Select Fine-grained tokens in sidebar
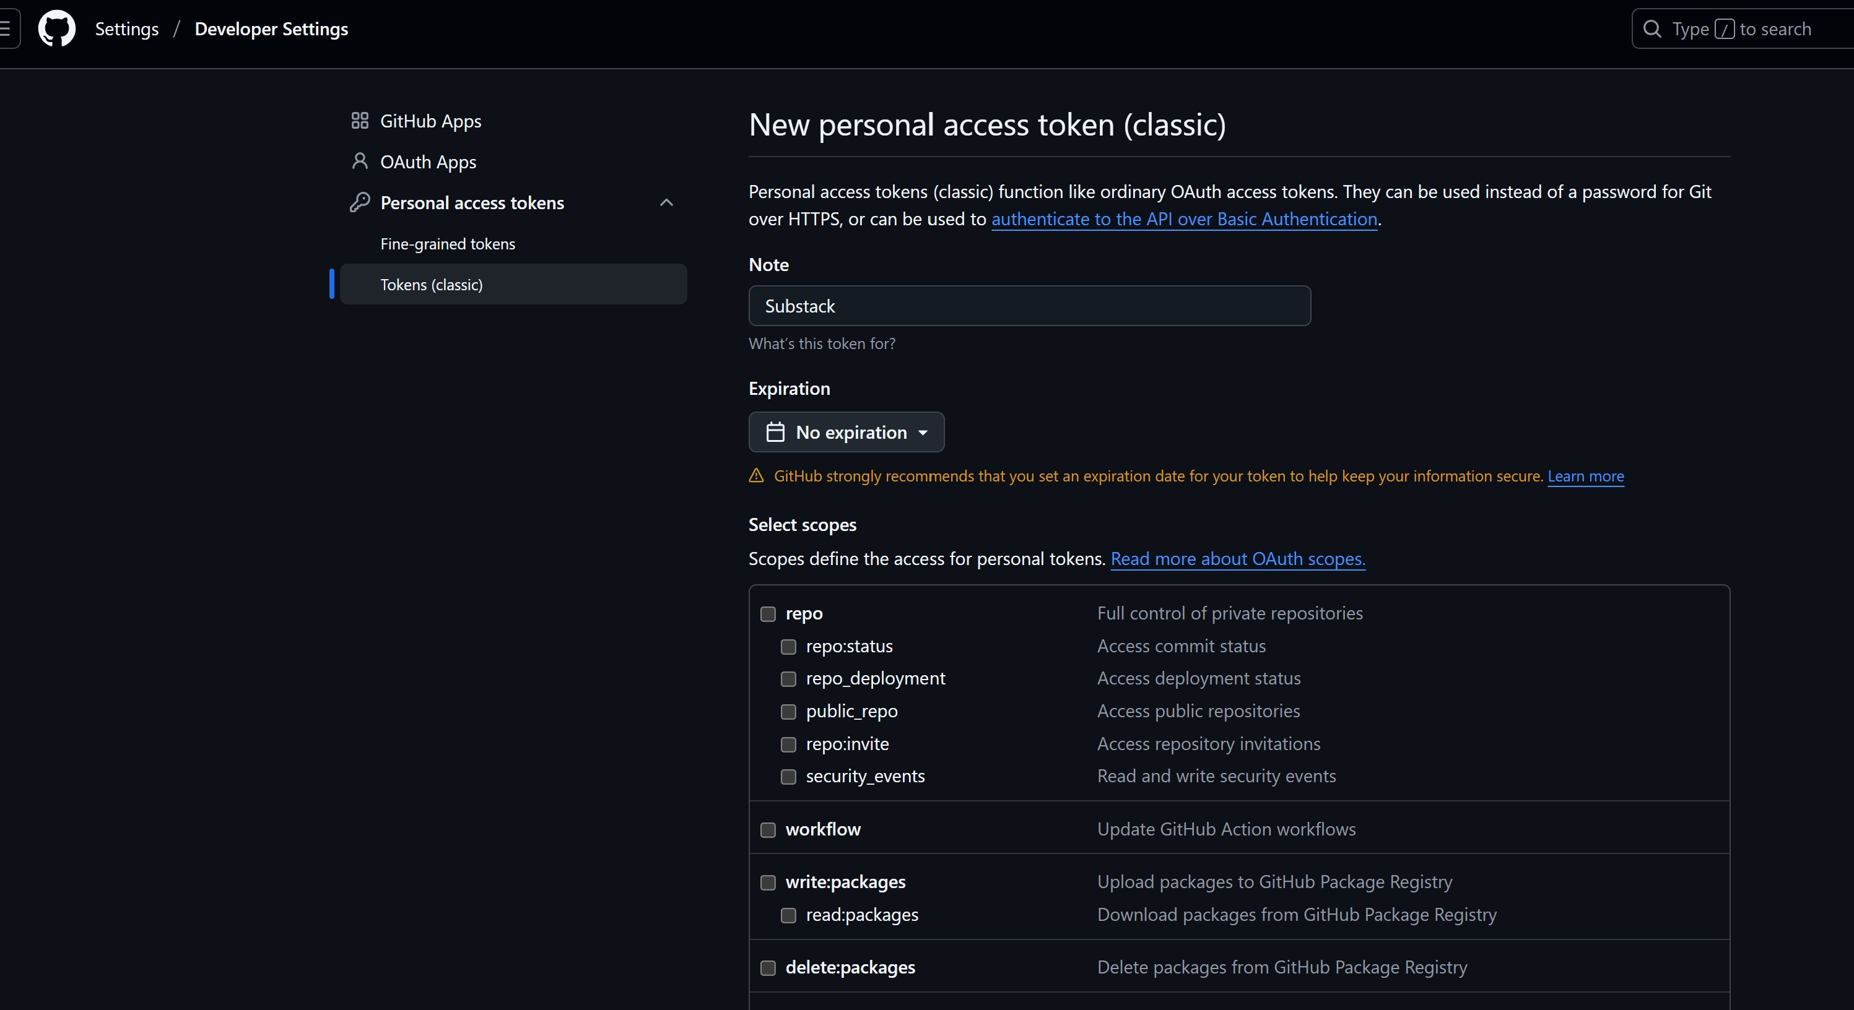1854x1010 pixels. coord(448,244)
